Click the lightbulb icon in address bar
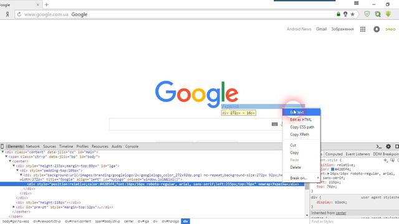Image resolution: width=399 pixels, height=224 pixels. point(345,14)
